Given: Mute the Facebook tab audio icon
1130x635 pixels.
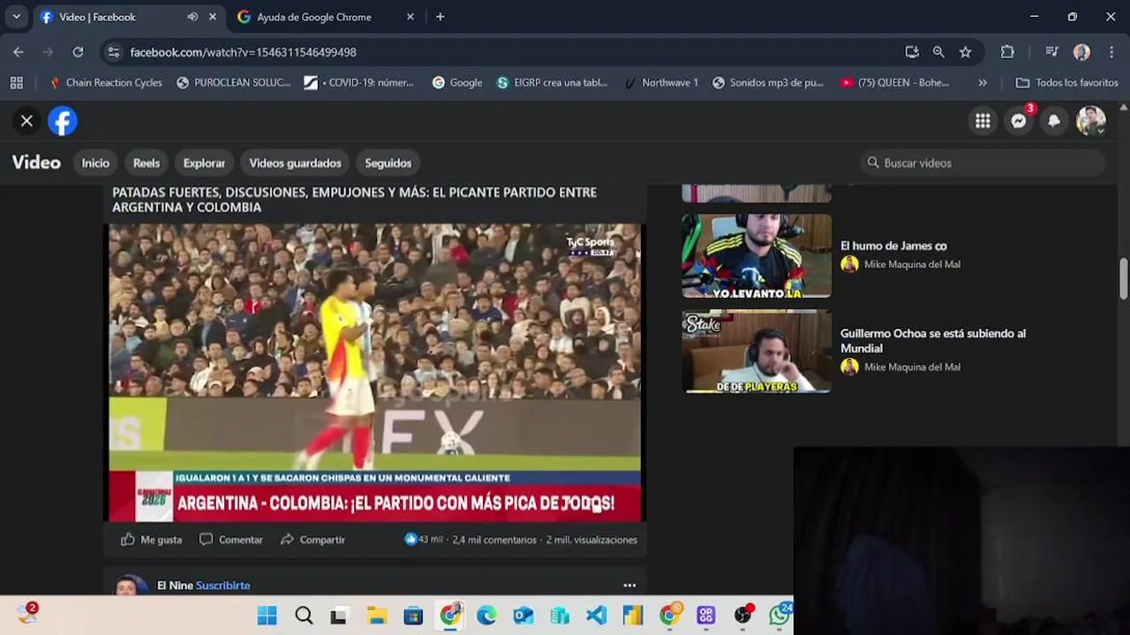Looking at the screenshot, I should [192, 17].
